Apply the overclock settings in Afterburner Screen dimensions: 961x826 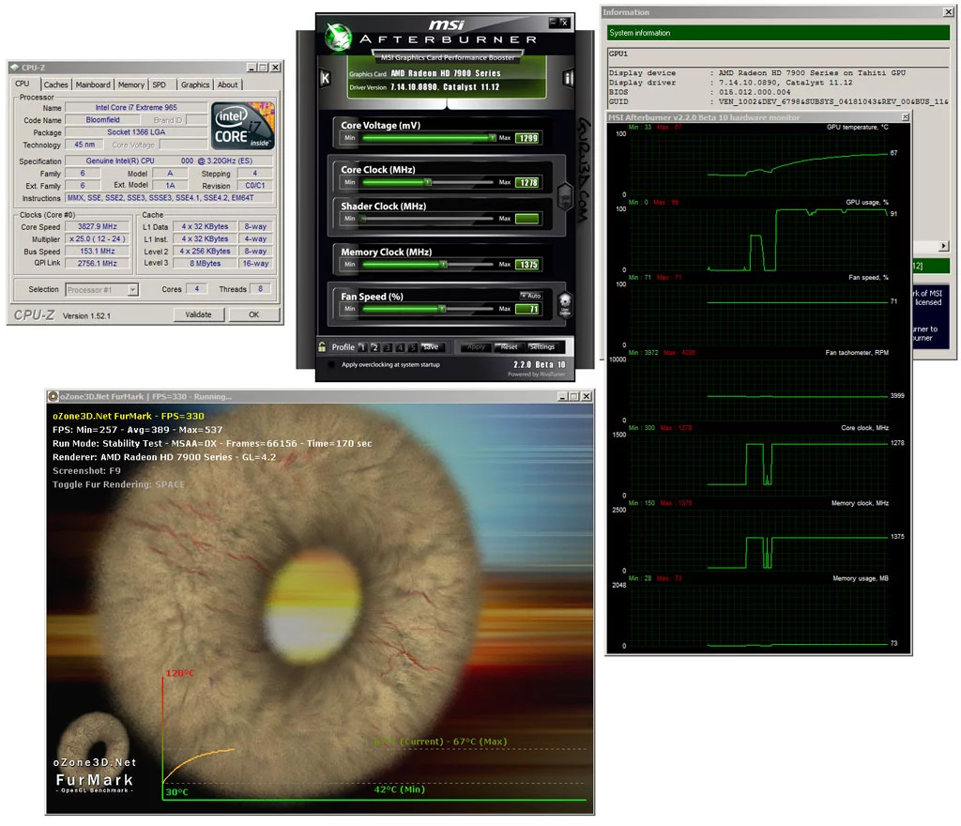pos(476,346)
